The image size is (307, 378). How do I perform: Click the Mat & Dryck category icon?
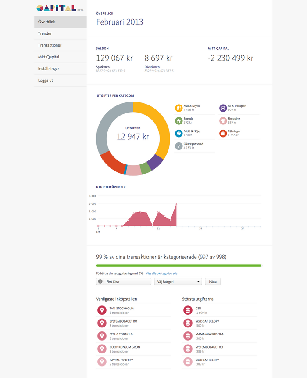pos(178,108)
